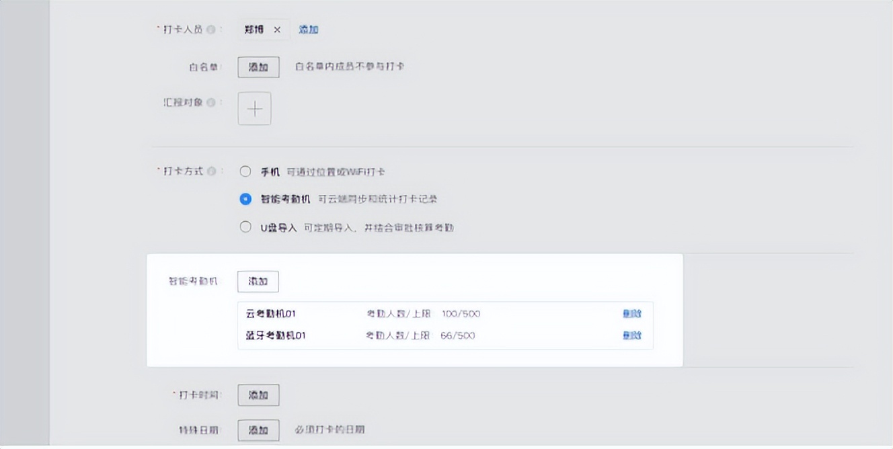Click the 白名单 添加 button

pos(258,67)
